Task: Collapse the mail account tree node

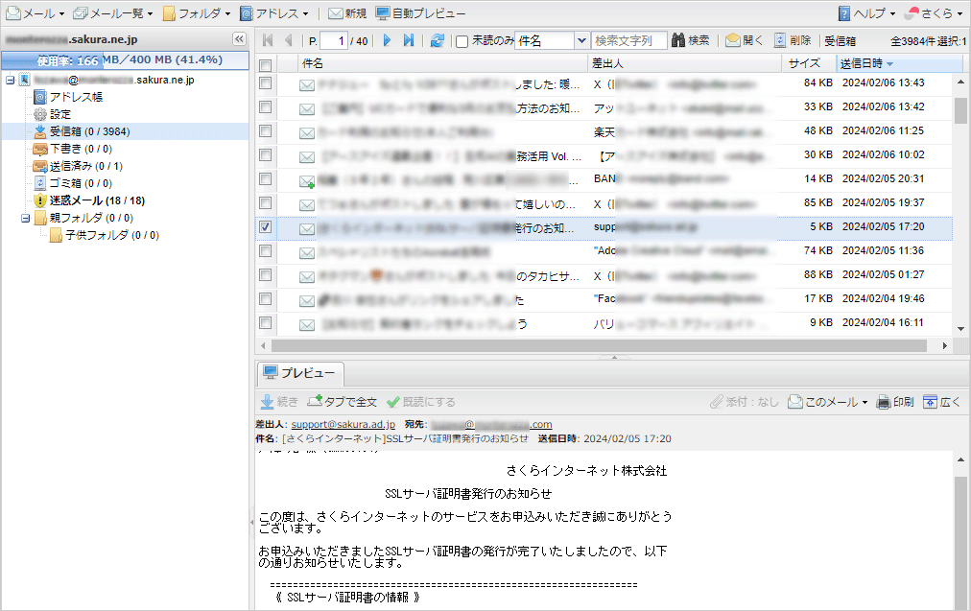Action: tap(10, 80)
